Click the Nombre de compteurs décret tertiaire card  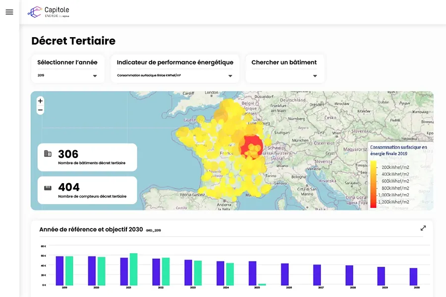pyautogui.click(x=87, y=191)
